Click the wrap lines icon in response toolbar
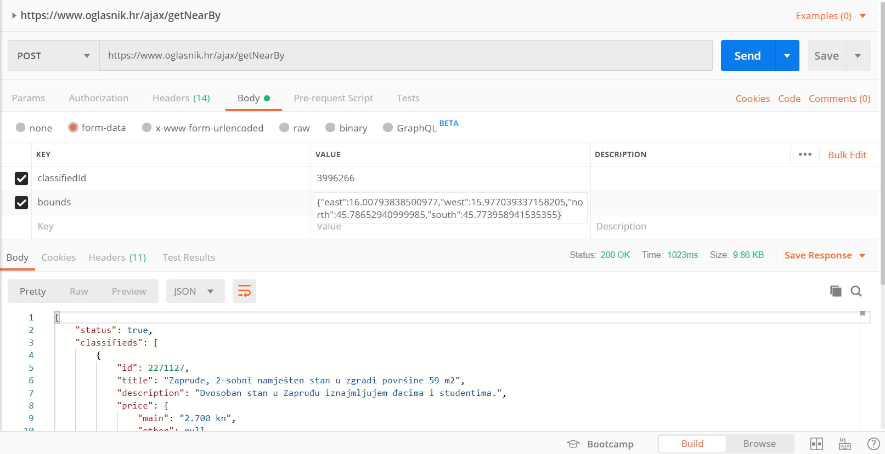Image resolution: width=885 pixels, height=454 pixels. 244,291
